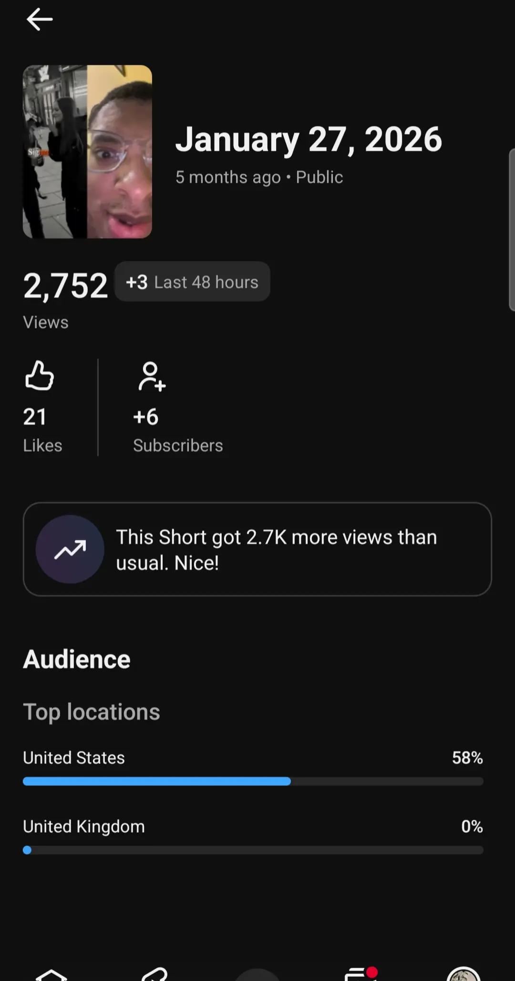
Task: Tap the Top locations heading
Action: [x=92, y=712]
